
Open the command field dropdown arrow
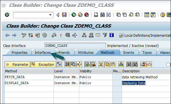pos(50,15)
